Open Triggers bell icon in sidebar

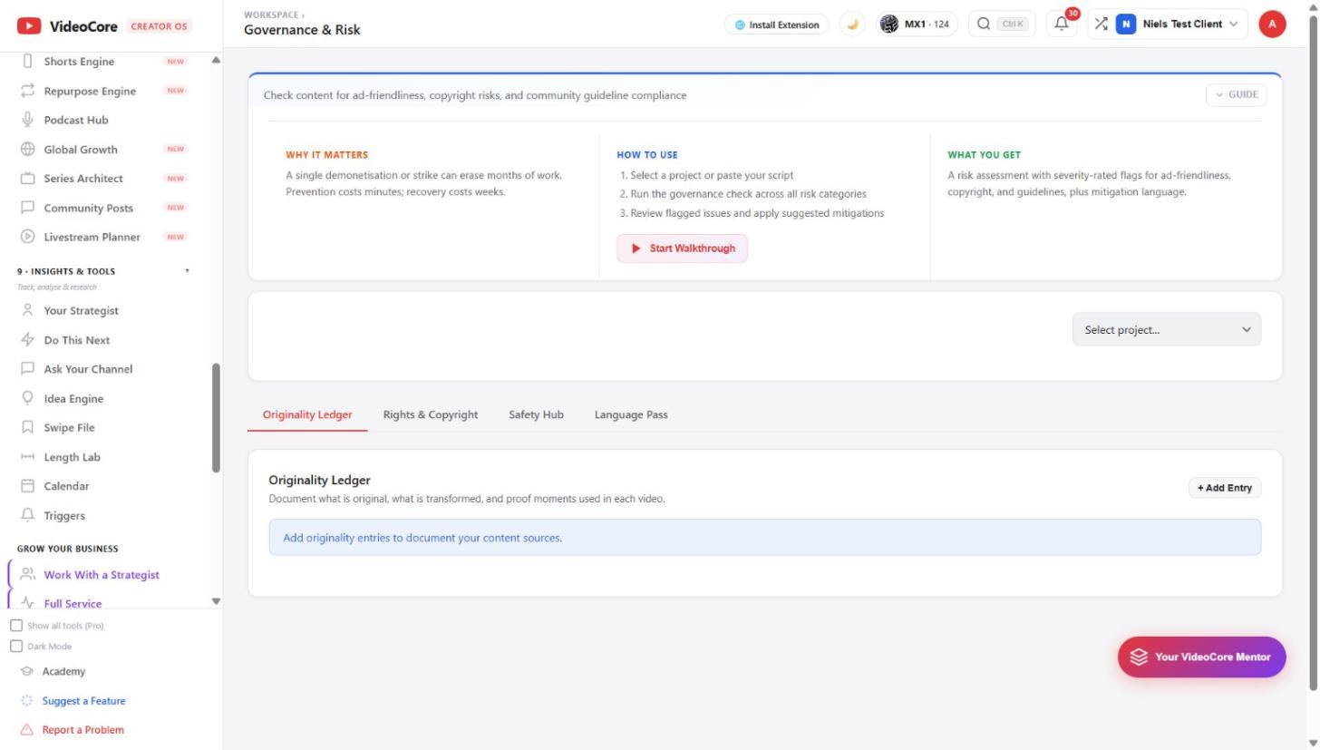point(27,515)
